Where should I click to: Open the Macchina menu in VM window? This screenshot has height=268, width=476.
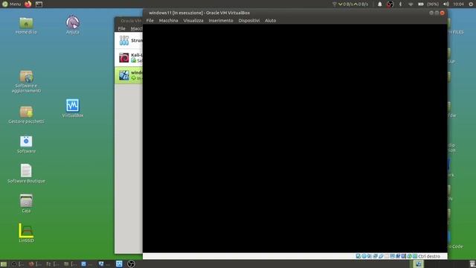click(x=169, y=21)
